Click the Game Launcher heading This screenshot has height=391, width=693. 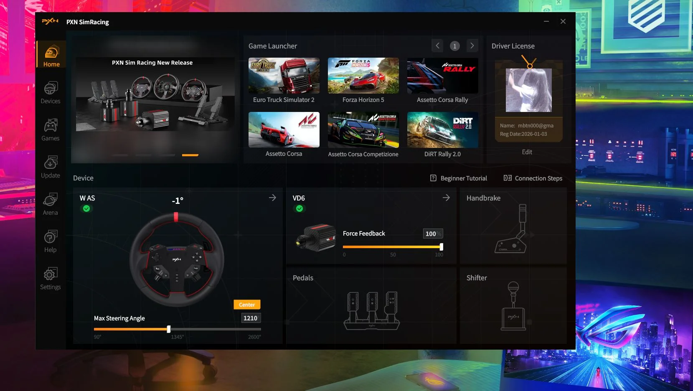tap(273, 46)
